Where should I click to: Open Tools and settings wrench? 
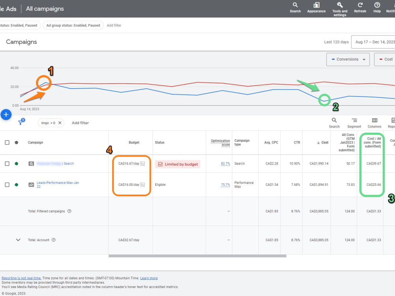point(340,9)
